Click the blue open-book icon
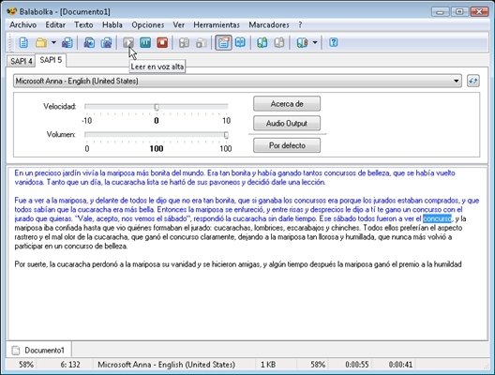Viewport: 495px width, 375px height. coord(240,42)
